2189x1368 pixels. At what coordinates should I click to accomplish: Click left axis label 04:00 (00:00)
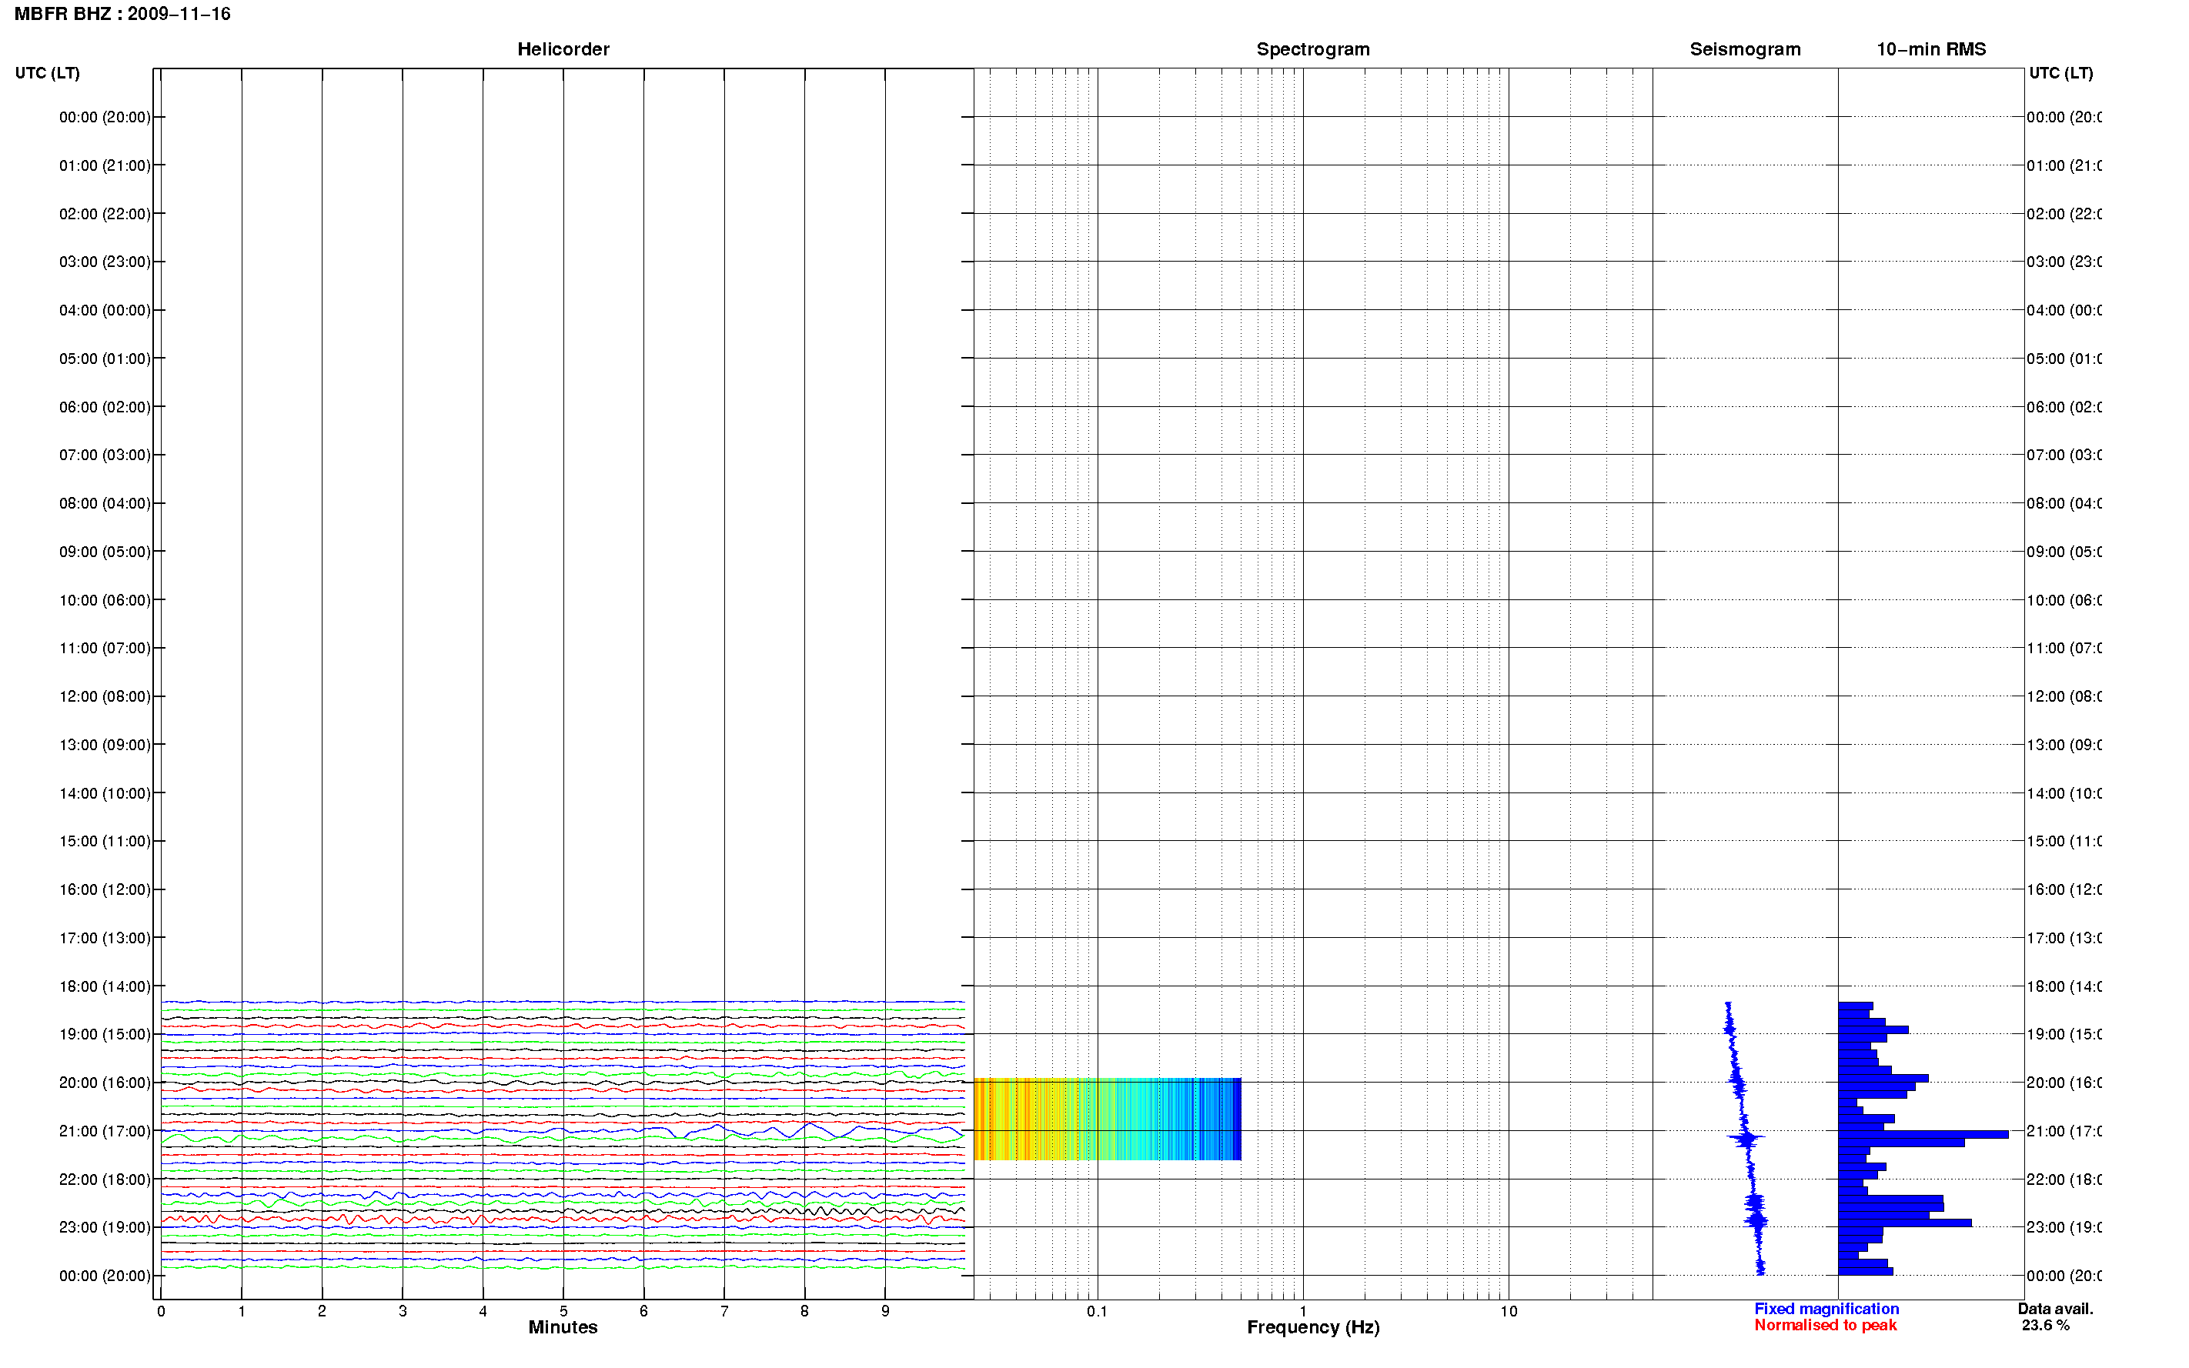[x=105, y=310]
